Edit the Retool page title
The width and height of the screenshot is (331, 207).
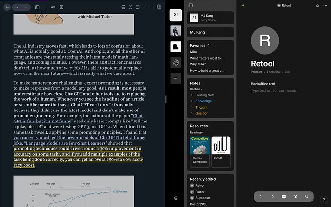click(263, 64)
